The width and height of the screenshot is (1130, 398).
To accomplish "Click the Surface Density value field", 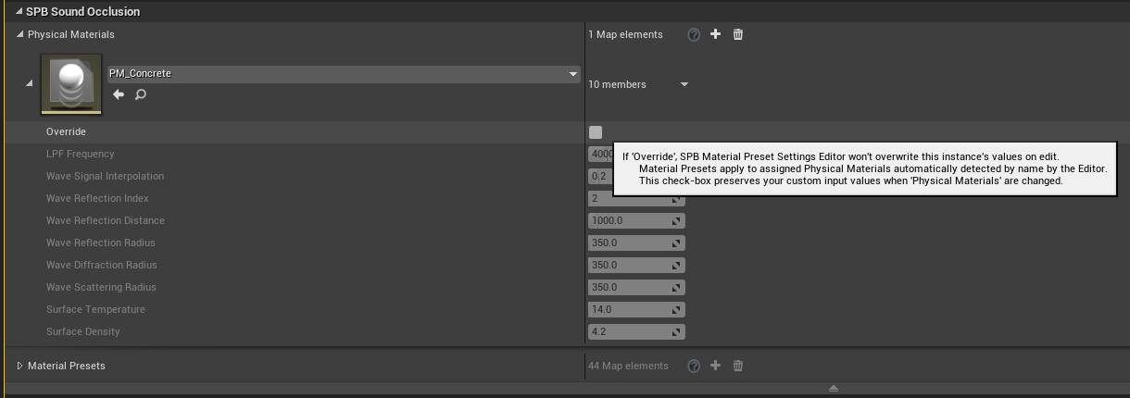I will point(630,331).
